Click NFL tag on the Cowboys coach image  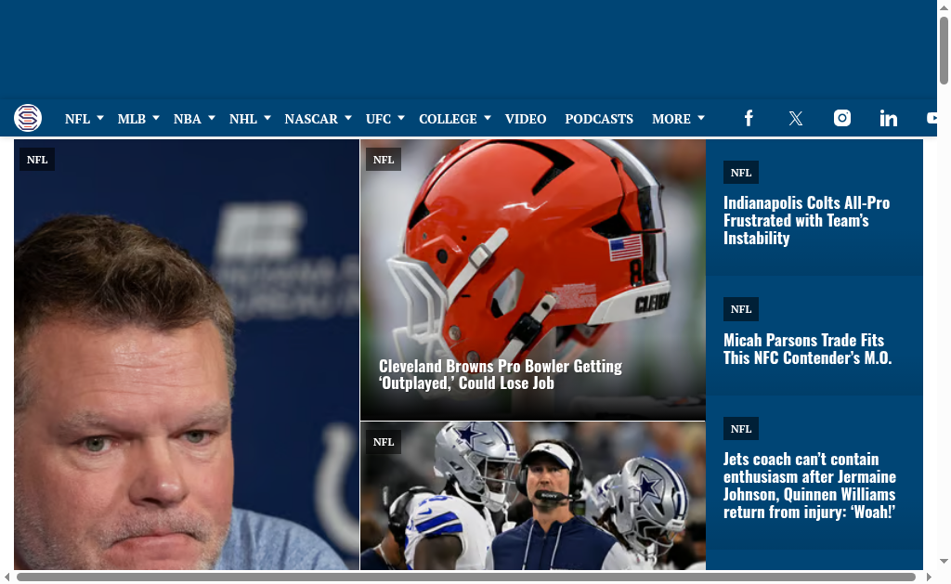pyautogui.click(x=384, y=442)
